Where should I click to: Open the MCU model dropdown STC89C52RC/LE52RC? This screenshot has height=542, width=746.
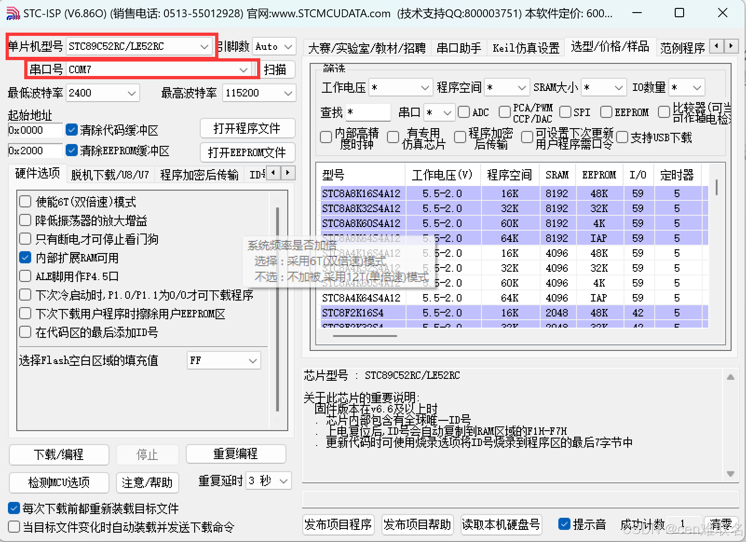(x=139, y=46)
